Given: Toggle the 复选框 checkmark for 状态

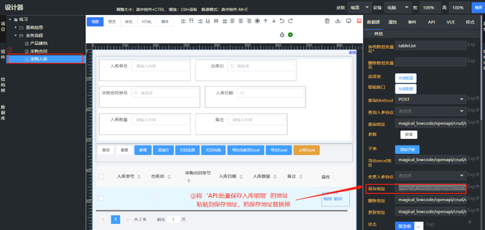Looking at the screenshot, I should click(419, 226).
